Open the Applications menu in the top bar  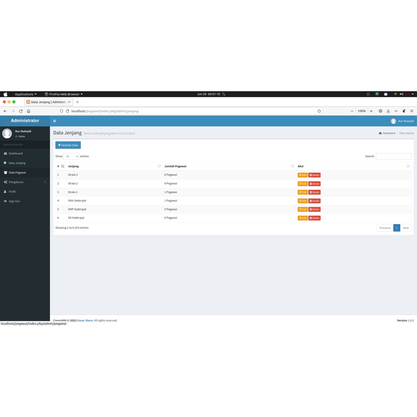(x=25, y=94)
